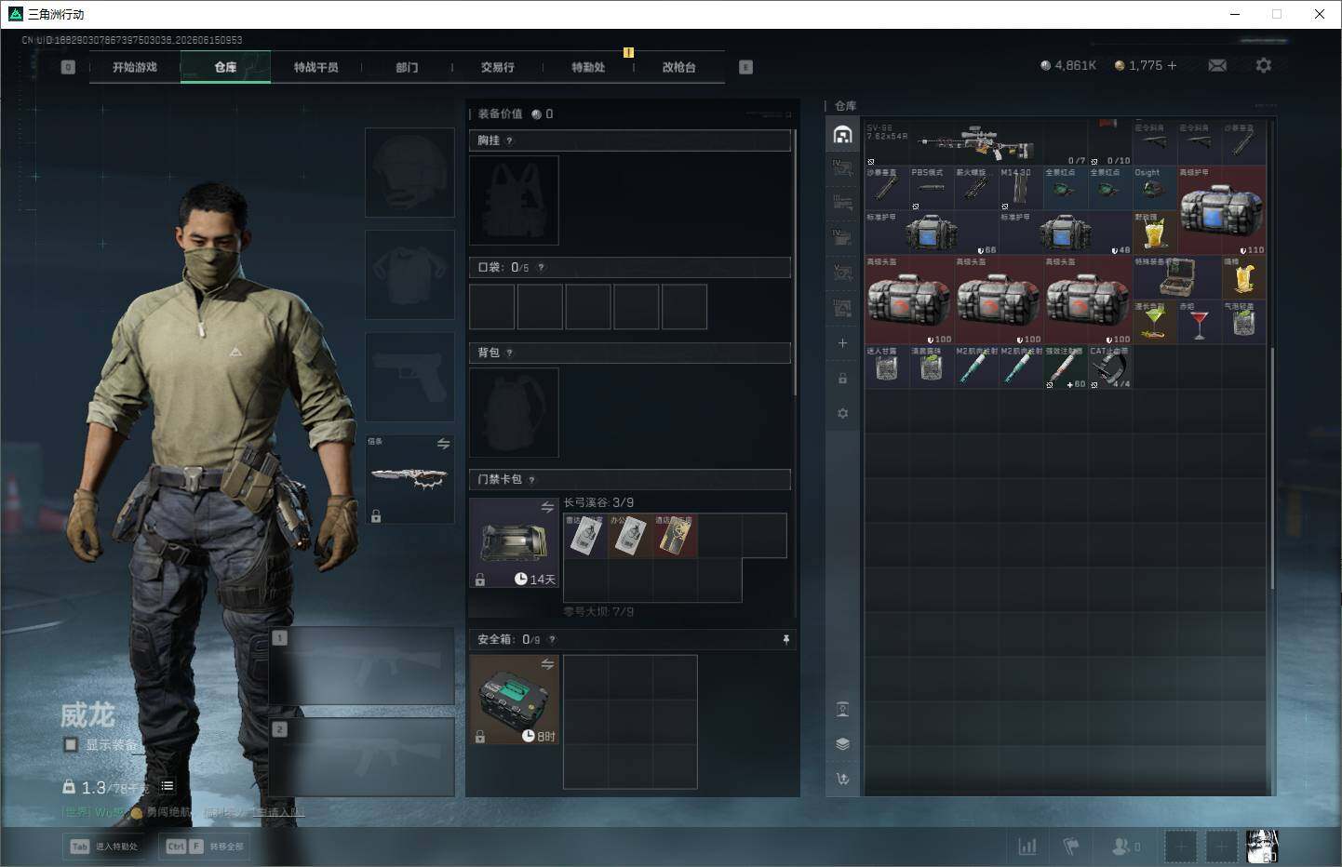Open the weight details list icon
Image resolution: width=1342 pixels, height=867 pixels.
168,786
